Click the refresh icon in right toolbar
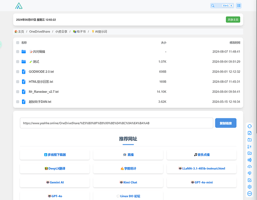 click(x=249, y=126)
